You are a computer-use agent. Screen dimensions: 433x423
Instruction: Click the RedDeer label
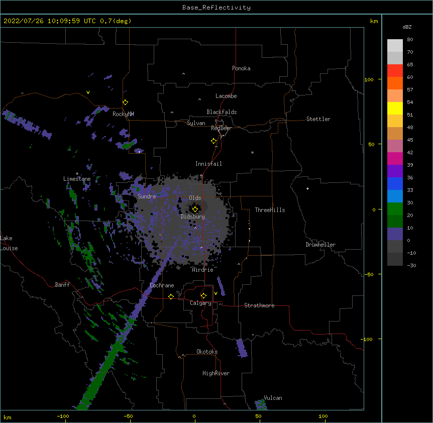tap(221, 128)
